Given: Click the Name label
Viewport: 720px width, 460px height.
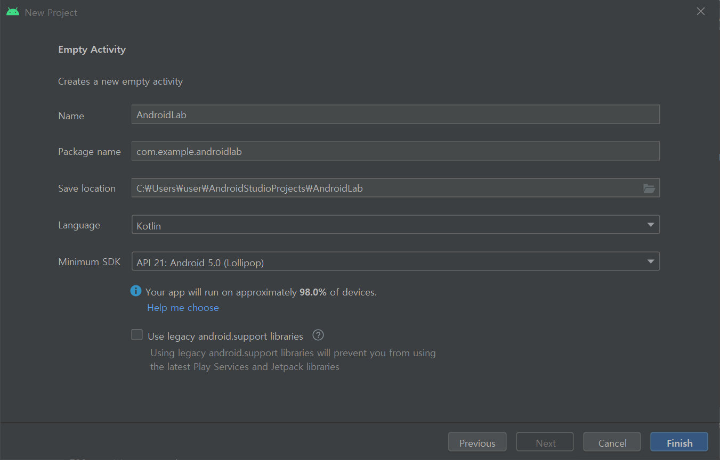Looking at the screenshot, I should (x=71, y=116).
